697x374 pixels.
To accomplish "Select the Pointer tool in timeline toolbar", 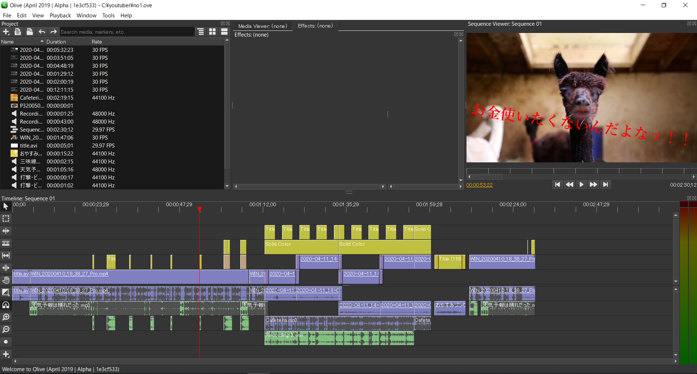I will [x=6, y=206].
